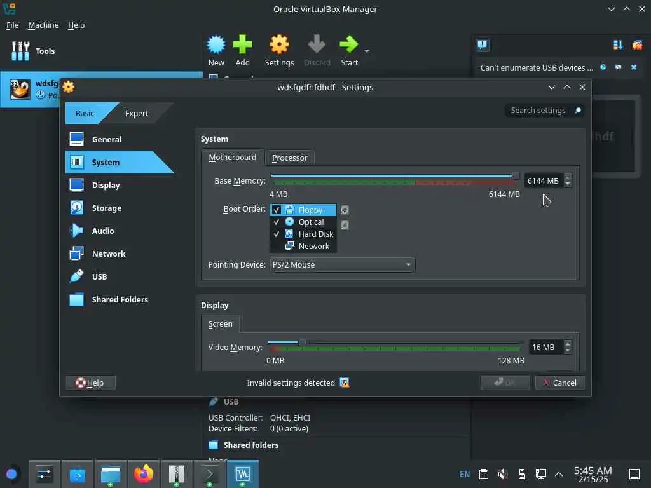Open the Shared Folders settings category
Image resolution: width=651 pixels, height=488 pixels.
(120, 299)
